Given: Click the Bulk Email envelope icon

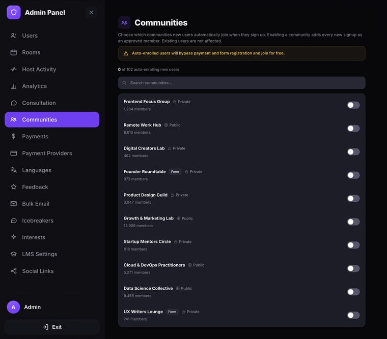Looking at the screenshot, I should (14, 203).
